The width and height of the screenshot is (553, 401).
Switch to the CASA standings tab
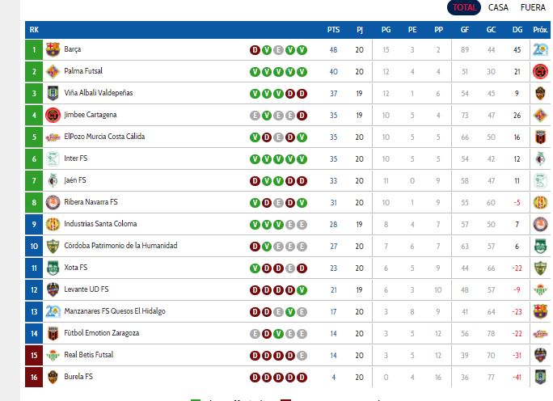point(498,7)
